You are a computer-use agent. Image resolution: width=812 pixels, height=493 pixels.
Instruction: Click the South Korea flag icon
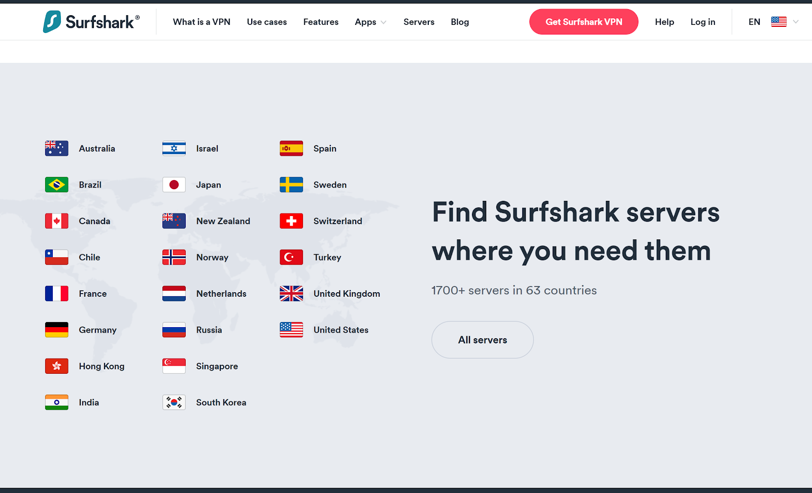[174, 402]
